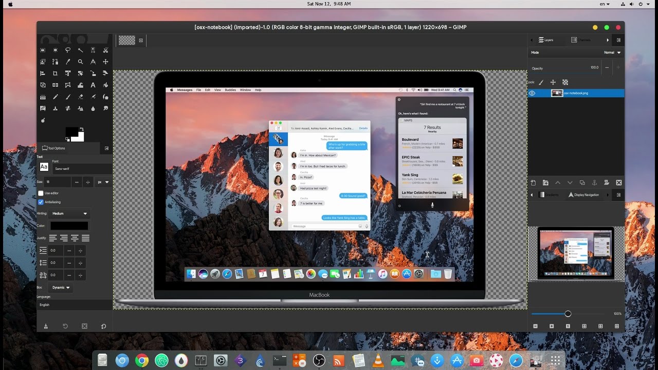The height and width of the screenshot is (370, 658).
Task: Activate the Color Picker tool
Action: click(67, 62)
